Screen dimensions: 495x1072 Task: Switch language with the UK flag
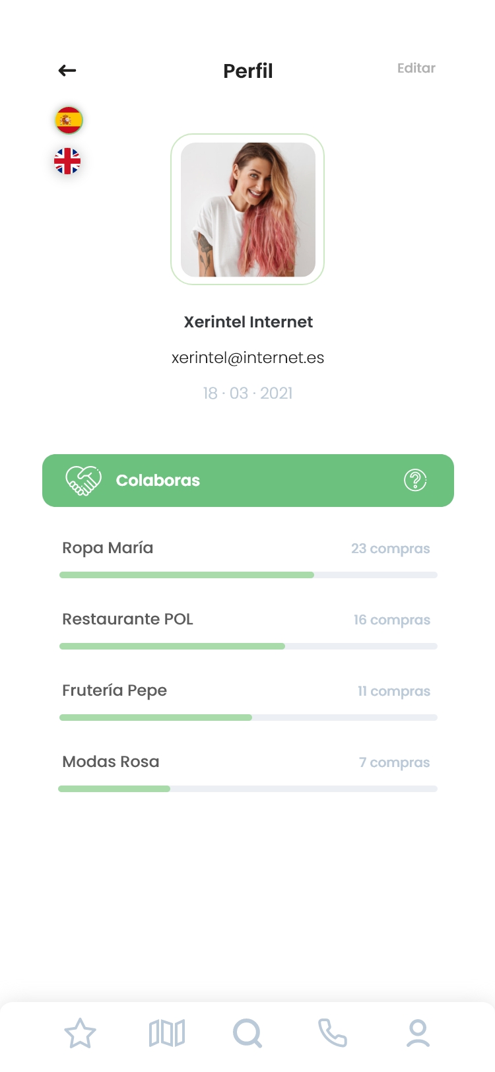(x=67, y=161)
